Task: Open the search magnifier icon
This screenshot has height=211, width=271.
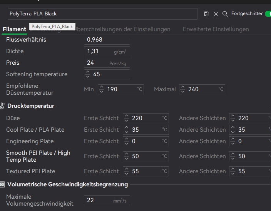Action: pyautogui.click(x=225, y=14)
